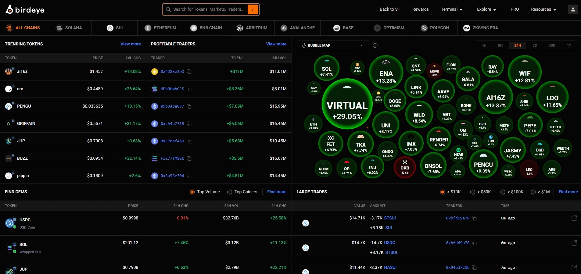The height and width of the screenshot is (274, 581).
Task: Click the Back to V1 link
Action: 389,9
